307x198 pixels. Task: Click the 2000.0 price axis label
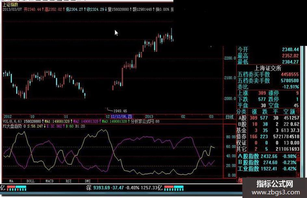pos(230,99)
